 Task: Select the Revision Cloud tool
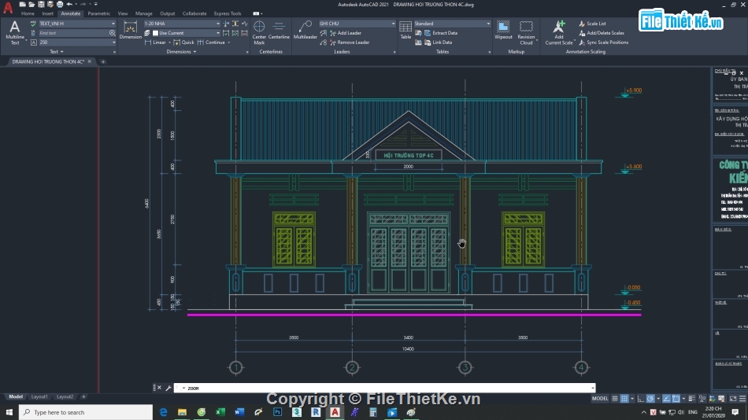(x=526, y=32)
